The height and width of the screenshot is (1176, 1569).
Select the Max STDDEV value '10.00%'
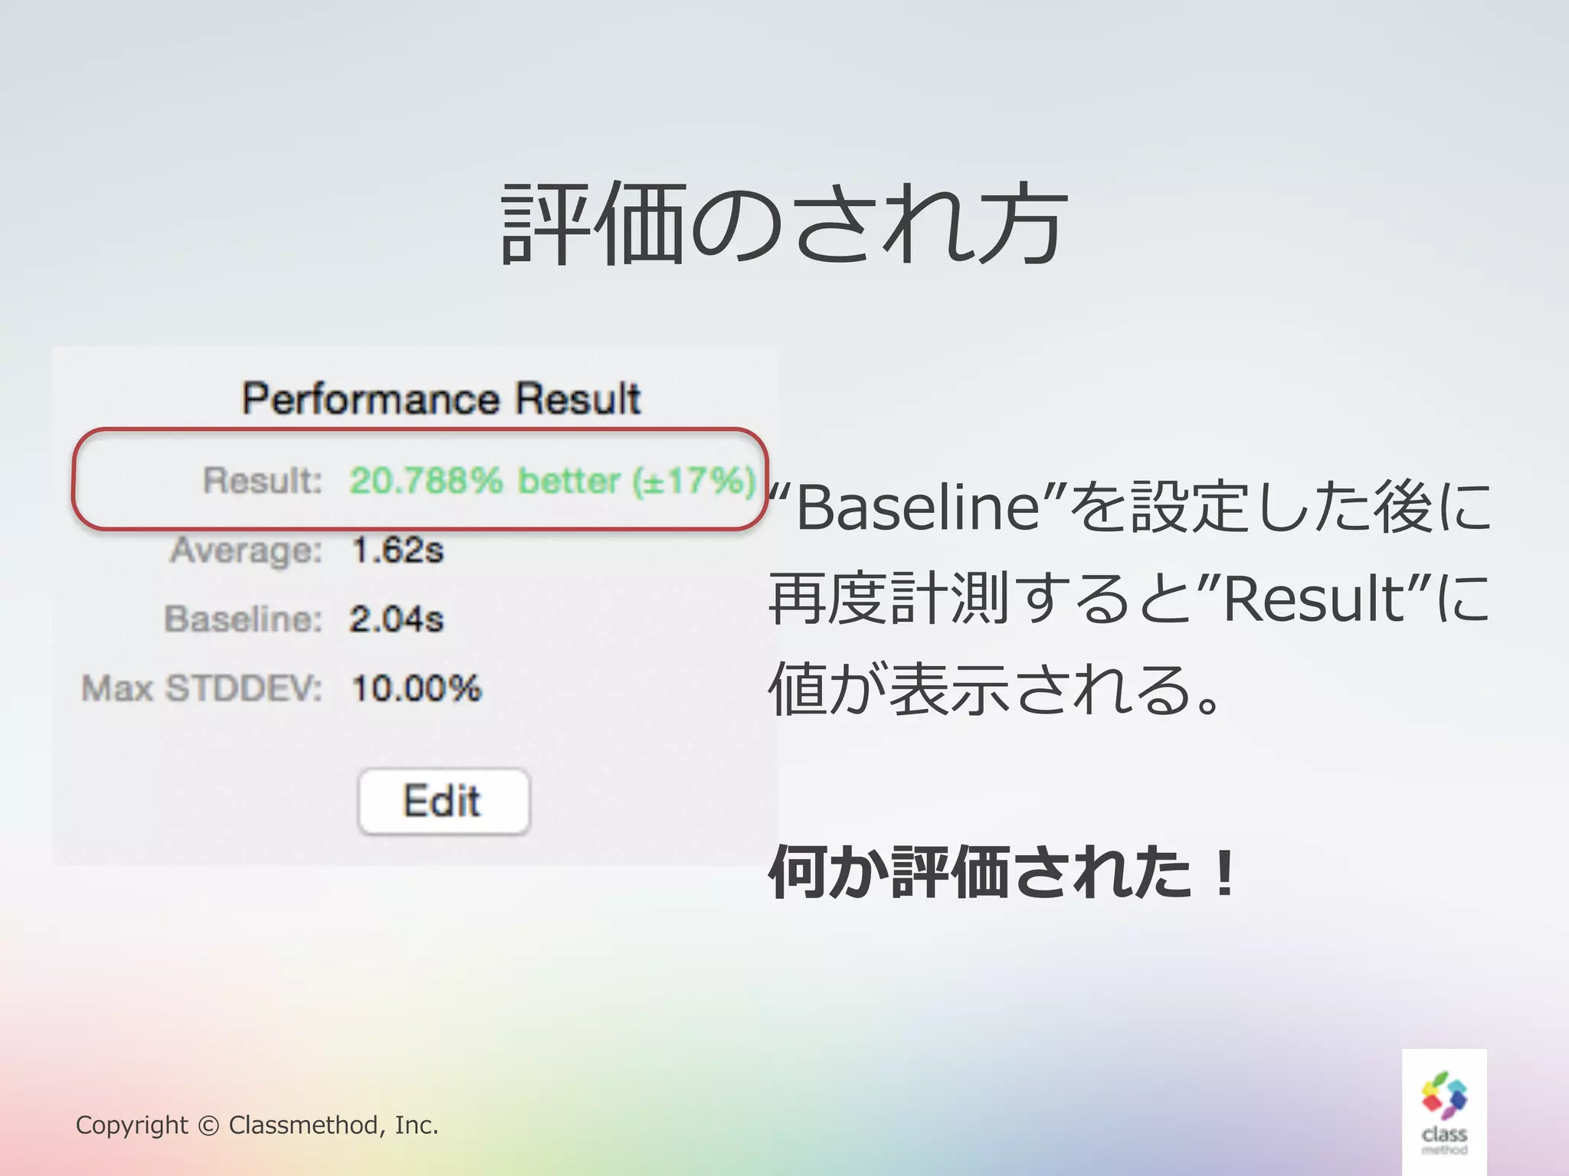417,688
